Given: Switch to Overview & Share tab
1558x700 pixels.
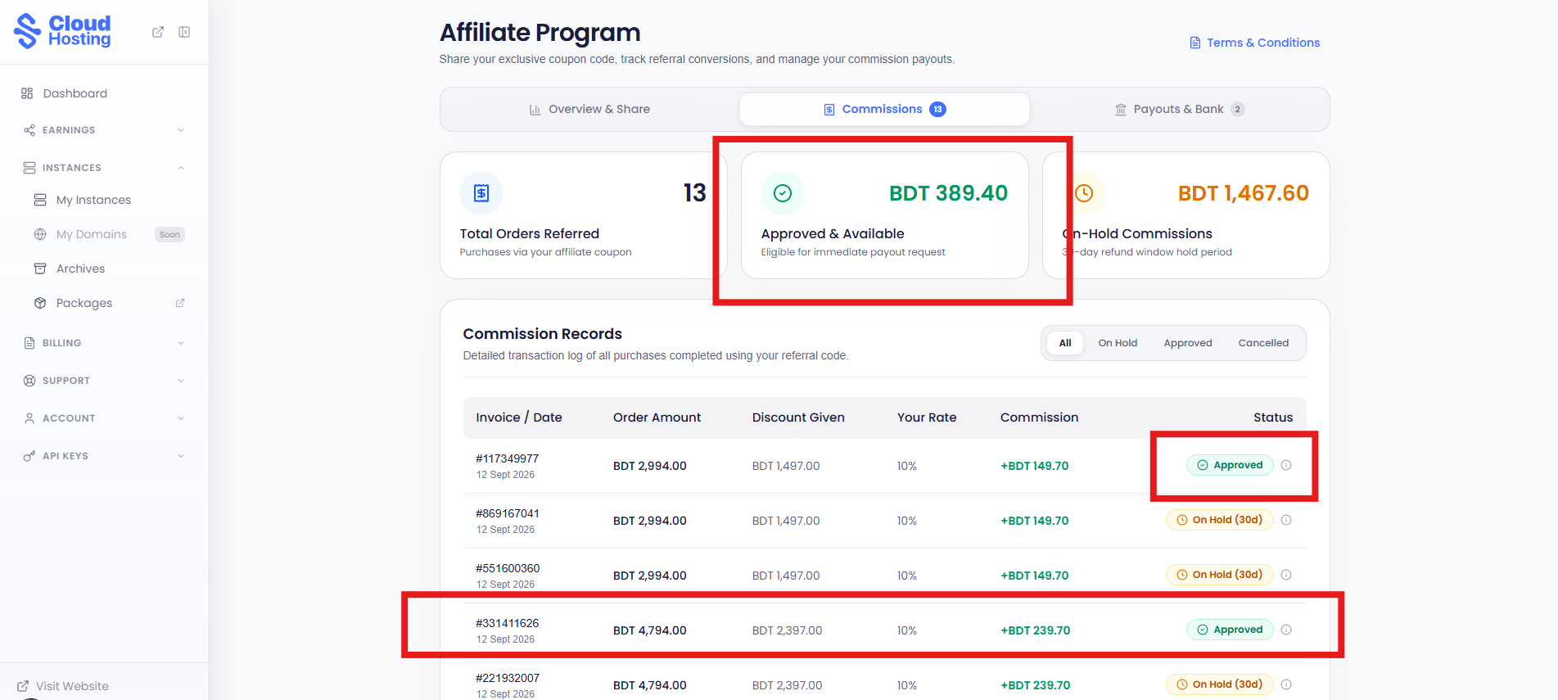Looking at the screenshot, I should [x=589, y=109].
